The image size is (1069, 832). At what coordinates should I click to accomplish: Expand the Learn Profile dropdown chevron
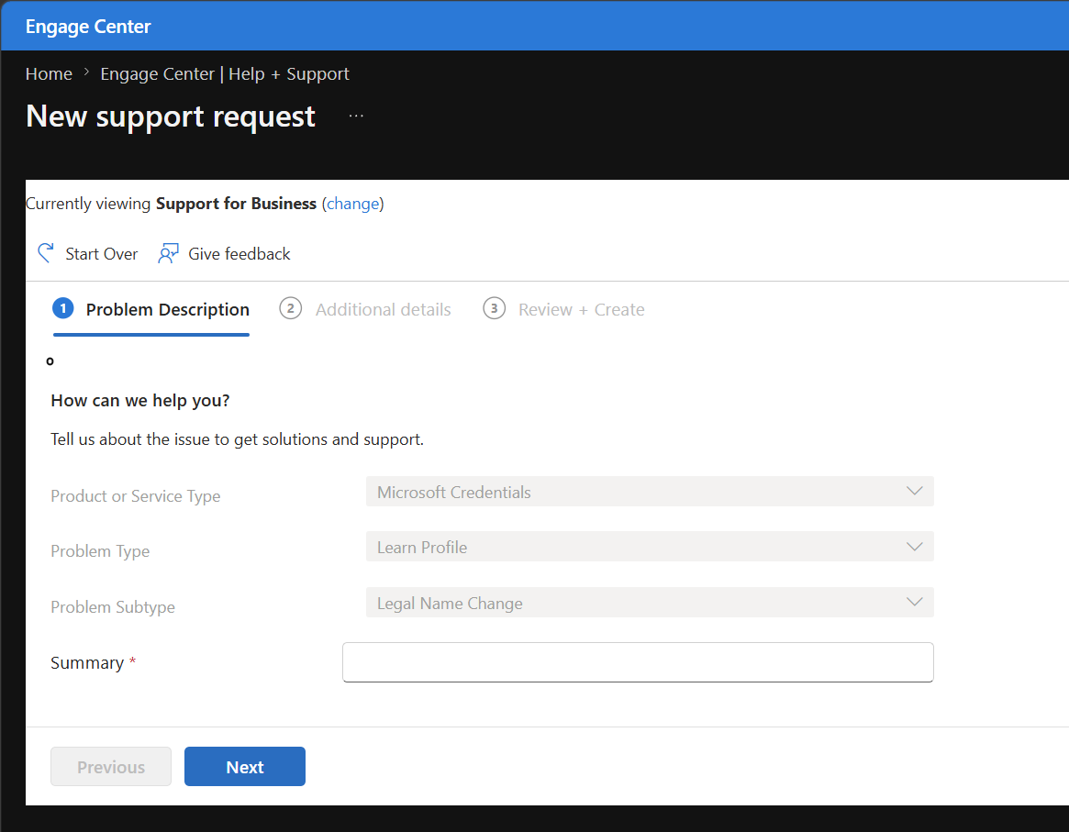pos(914,547)
